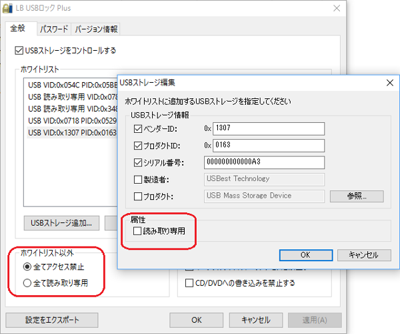This screenshot has width=400, height=334.
Task: Select whitelist entry VID:0x1307 PID:0x0163
Action: [x=73, y=133]
